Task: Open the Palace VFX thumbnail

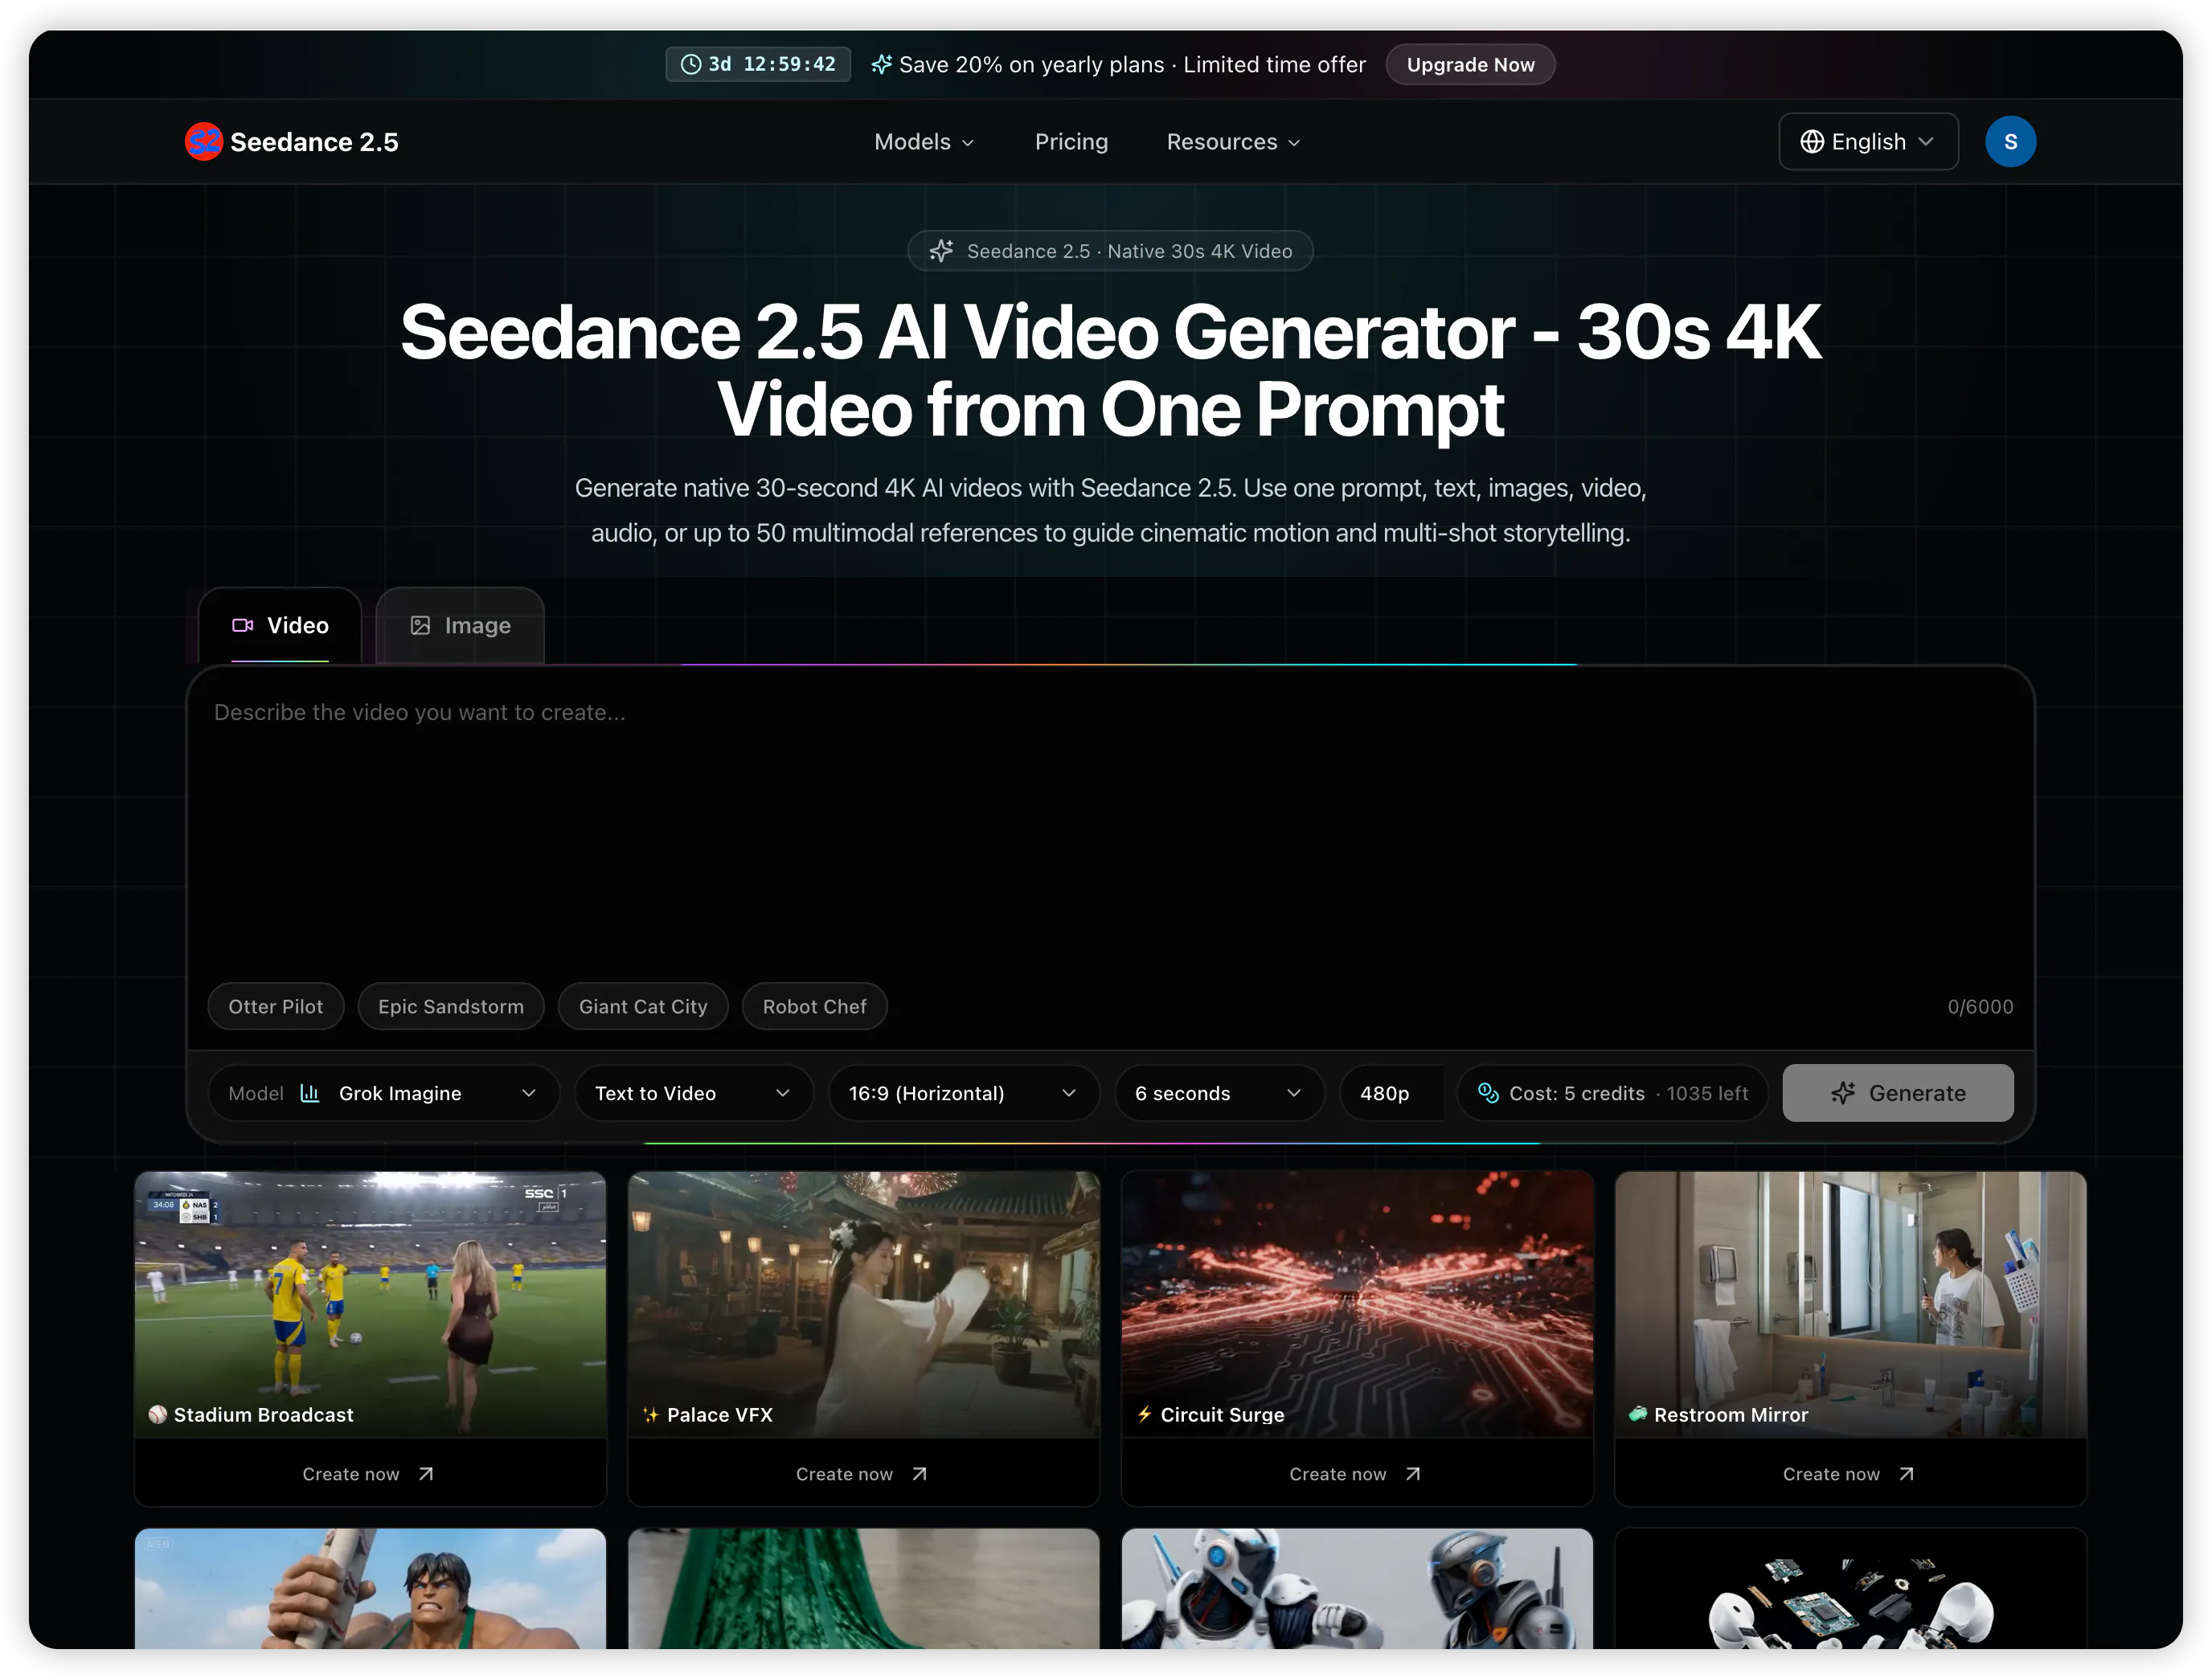Action: point(864,1305)
